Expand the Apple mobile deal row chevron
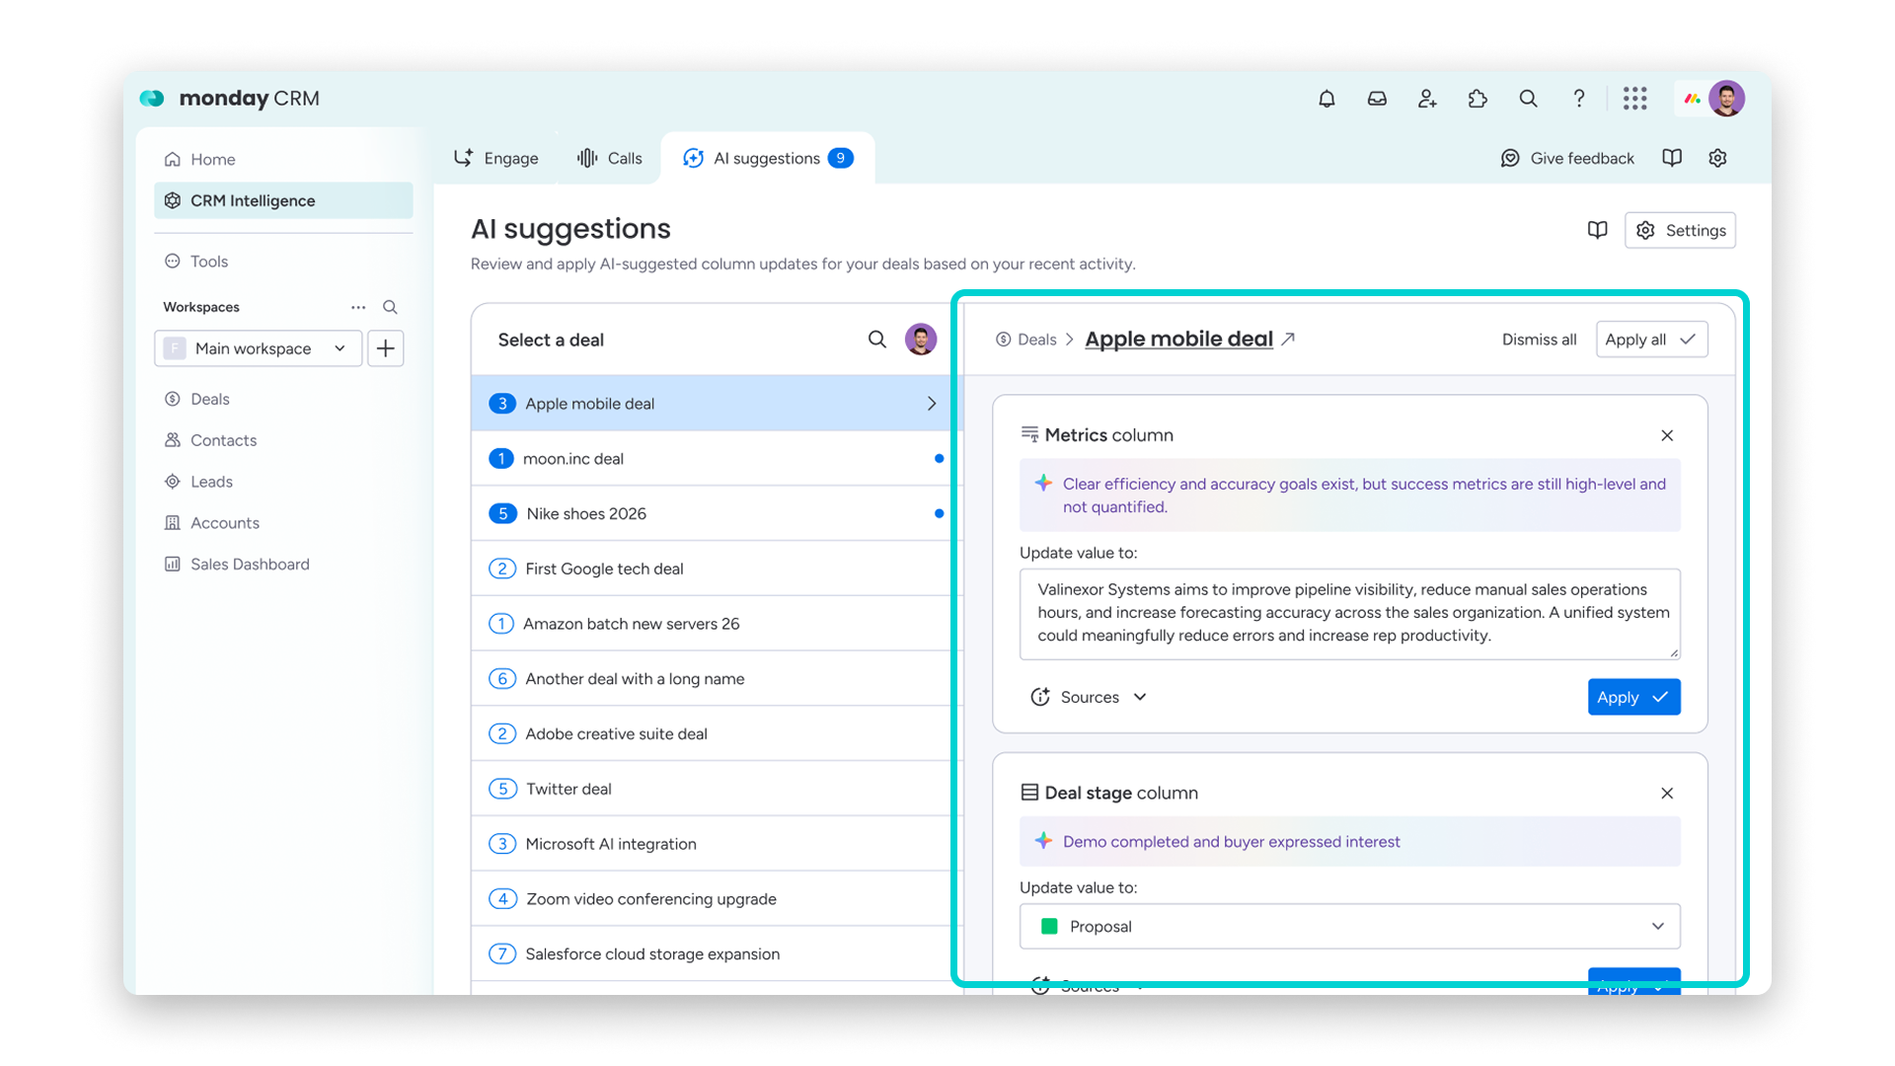 click(x=931, y=404)
